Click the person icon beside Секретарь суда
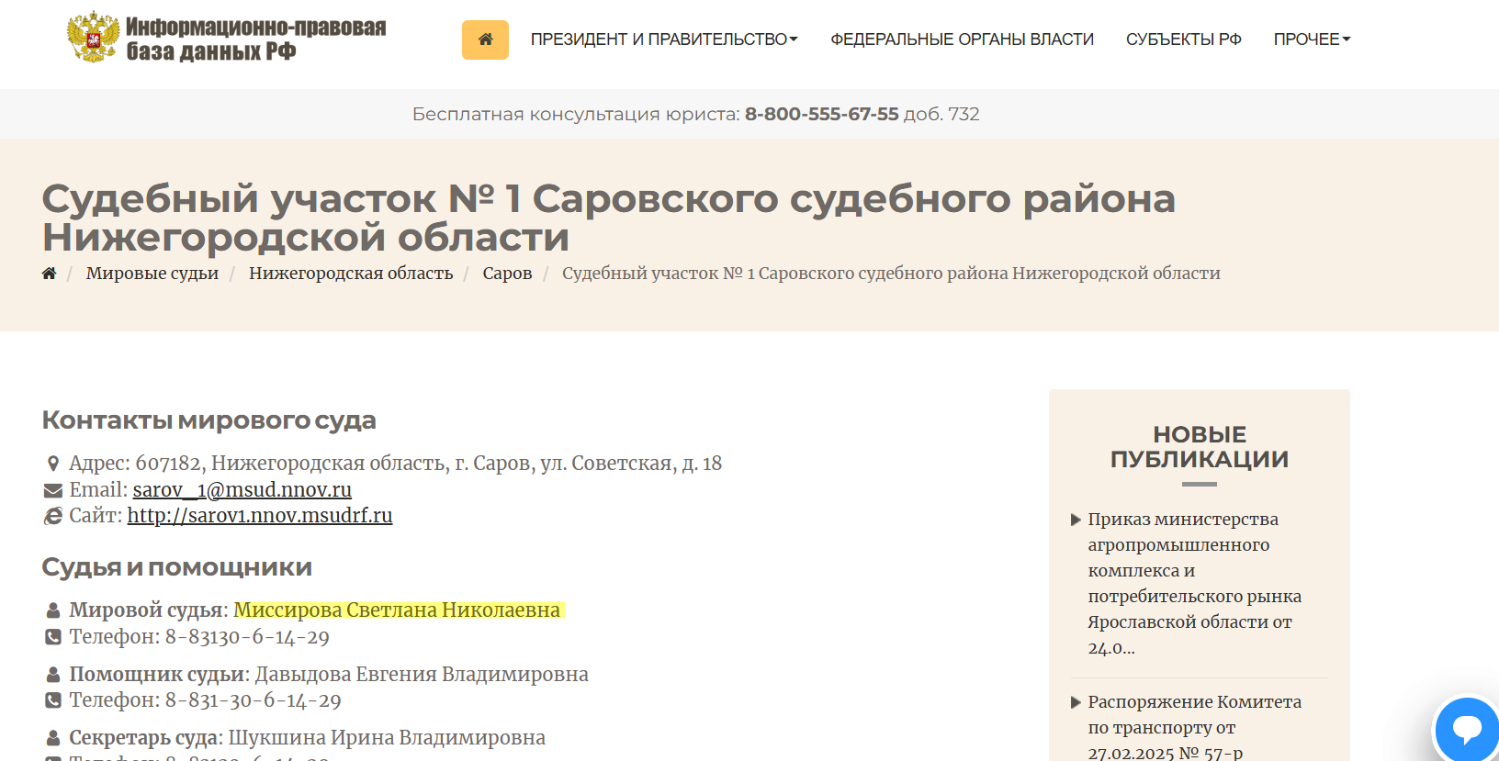1499x761 pixels. point(53,738)
